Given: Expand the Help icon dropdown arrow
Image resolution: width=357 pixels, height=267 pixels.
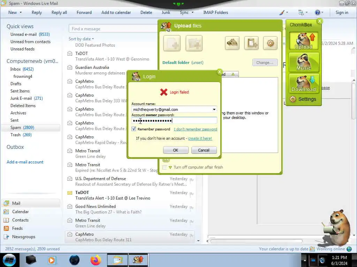Looking at the screenshot, I should [x=322, y=13].
